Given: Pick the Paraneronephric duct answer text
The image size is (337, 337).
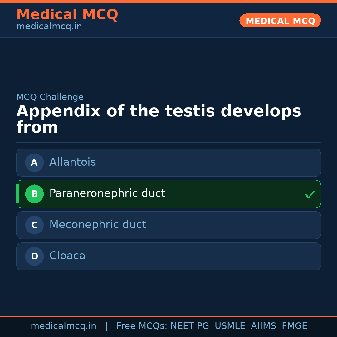Looking at the screenshot, I should click(x=107, y=193).
